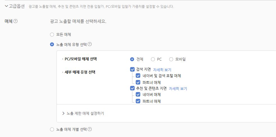
Task: Select 노출 매체 유형 선택 radio button
Action: tap(52, 44)
